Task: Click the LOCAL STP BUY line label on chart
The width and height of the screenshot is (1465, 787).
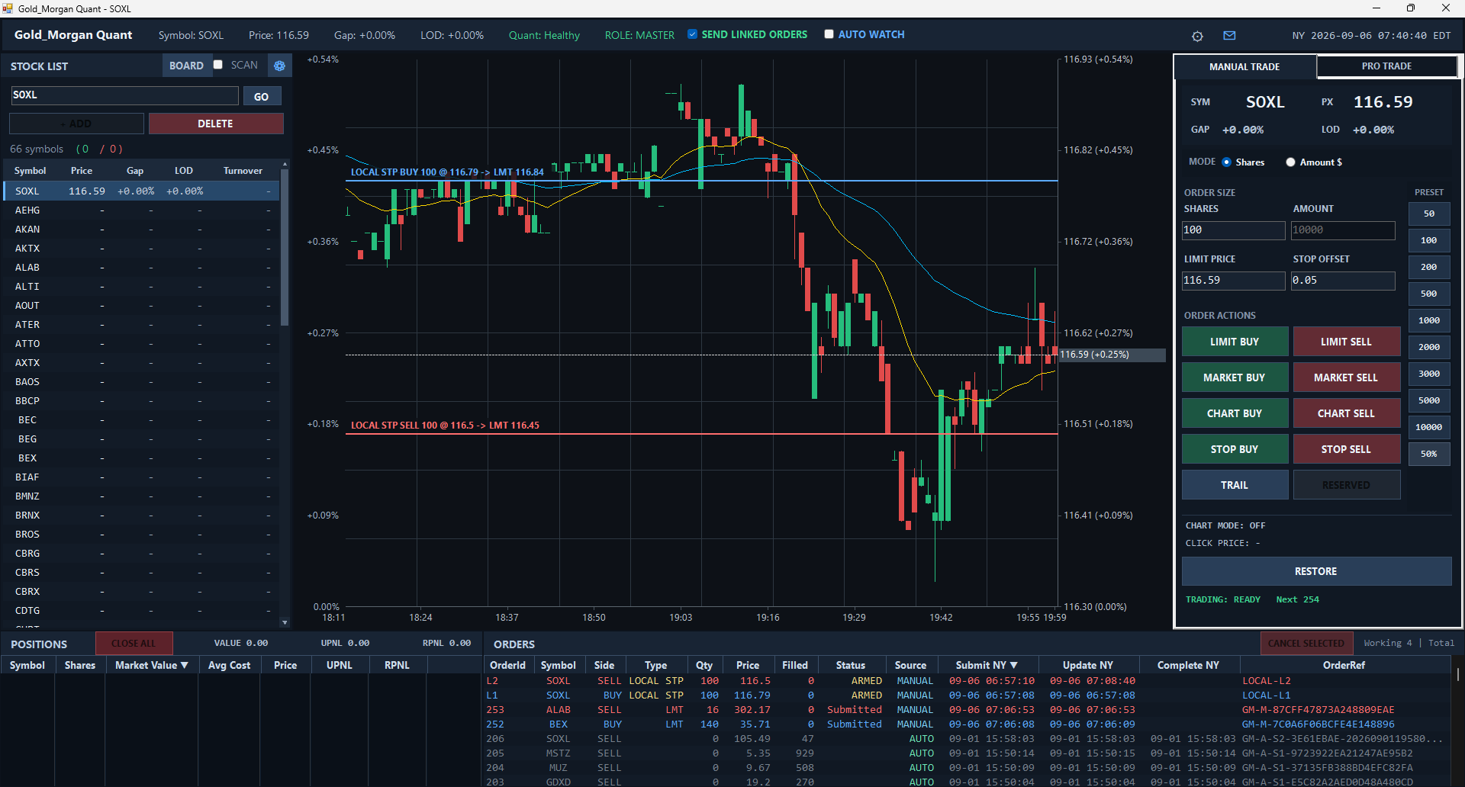Action: pyautogui.click(x=447, y=172)
